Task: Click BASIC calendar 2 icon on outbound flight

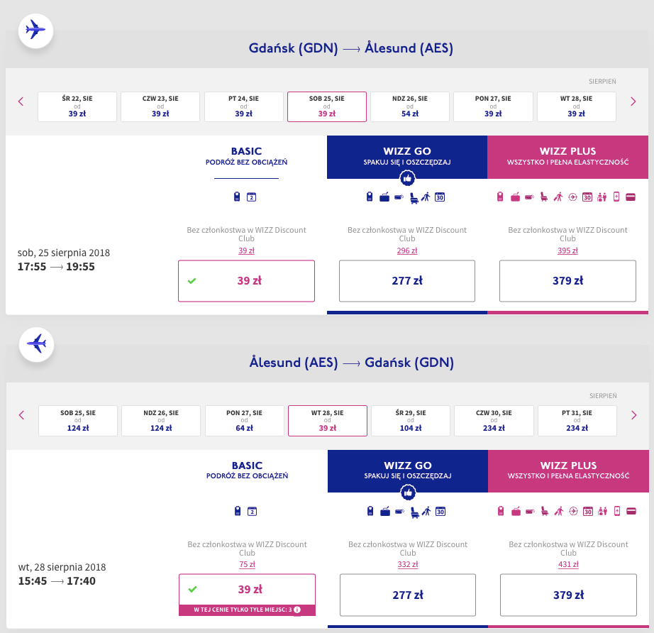Action: tap(251, 197)
